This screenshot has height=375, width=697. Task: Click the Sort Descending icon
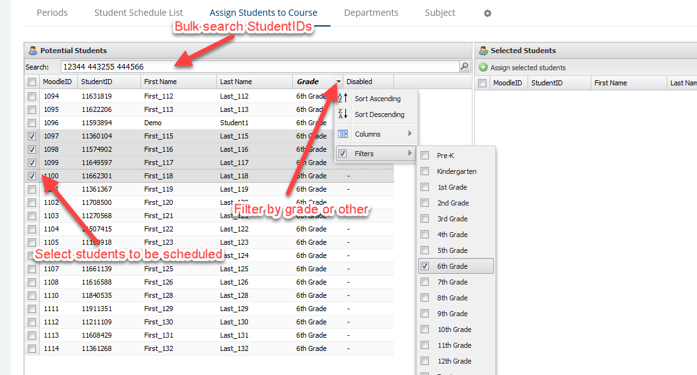point(343,114)
